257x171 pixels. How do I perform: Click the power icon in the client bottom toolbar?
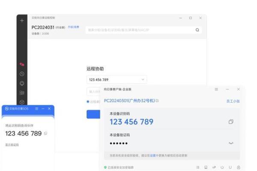click(222, 167)
